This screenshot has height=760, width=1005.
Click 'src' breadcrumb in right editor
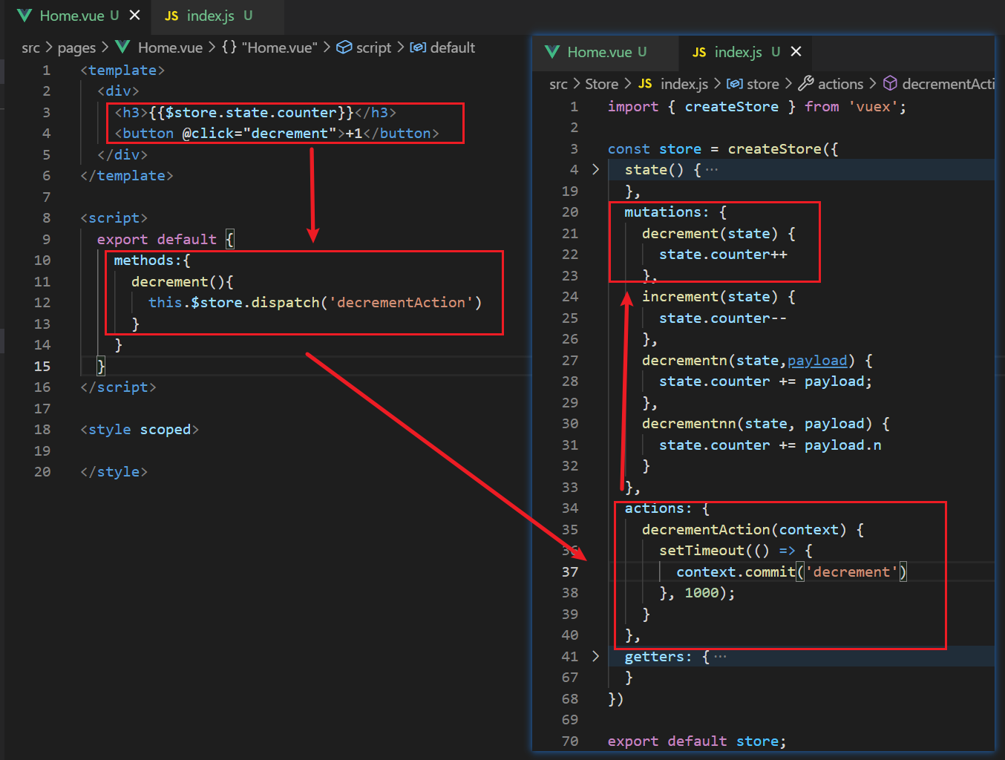558,84
